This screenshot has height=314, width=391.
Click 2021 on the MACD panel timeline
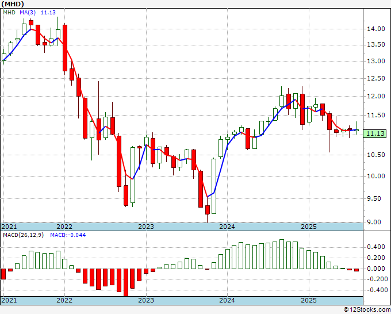(x=9, y=300)
